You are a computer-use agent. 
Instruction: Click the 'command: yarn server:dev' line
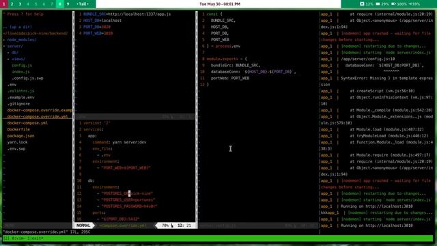point(119,142)
